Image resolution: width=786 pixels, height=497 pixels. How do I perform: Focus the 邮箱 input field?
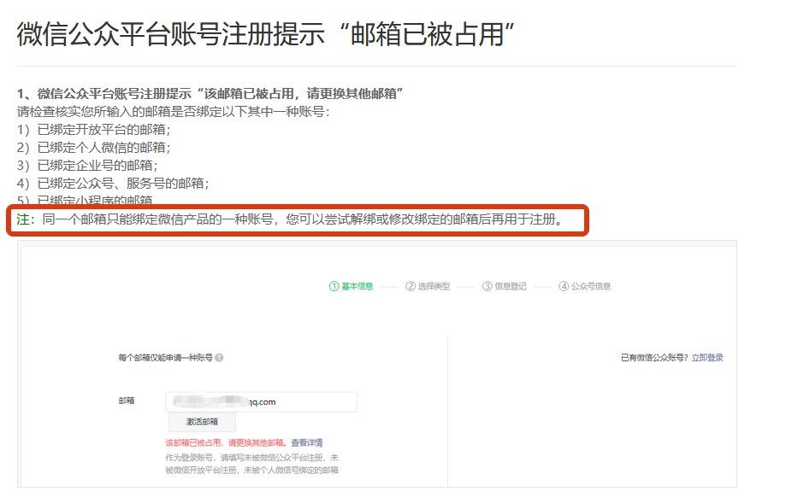point(261,402)
